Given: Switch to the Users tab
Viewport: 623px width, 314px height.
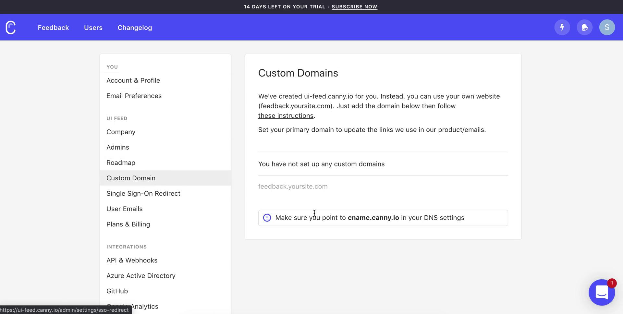Looking at the screenshot, I should click(x=93, y=28).
